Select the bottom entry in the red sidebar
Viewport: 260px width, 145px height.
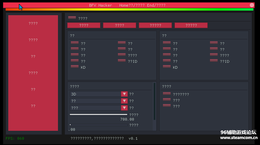coord(33,106)
